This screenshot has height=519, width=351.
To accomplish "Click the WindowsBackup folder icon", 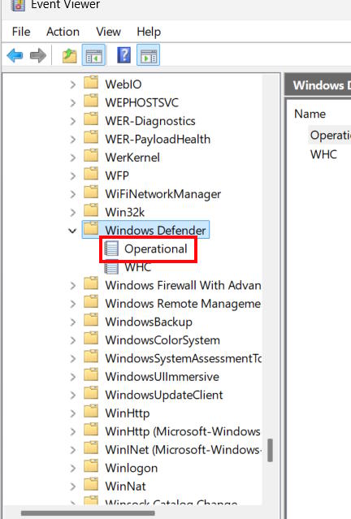I will coord(91,320).
